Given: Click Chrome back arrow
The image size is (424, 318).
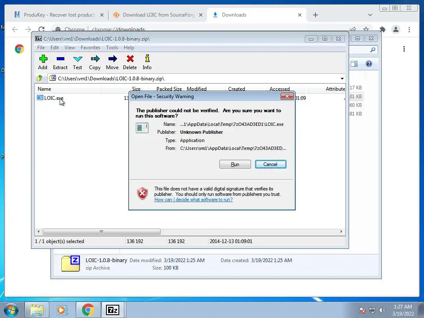Looking at the screenshot, I should (15, 29).
